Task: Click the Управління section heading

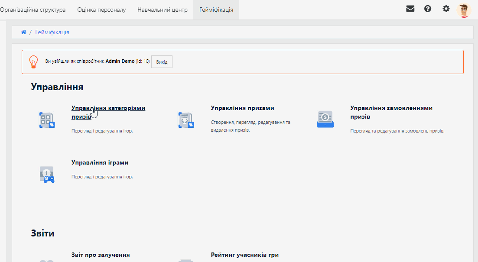Action: point(57,87)
